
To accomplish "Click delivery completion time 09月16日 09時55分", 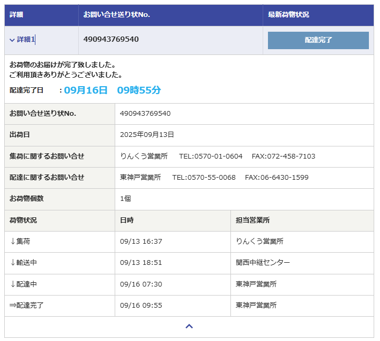I will tap(112, 90).
